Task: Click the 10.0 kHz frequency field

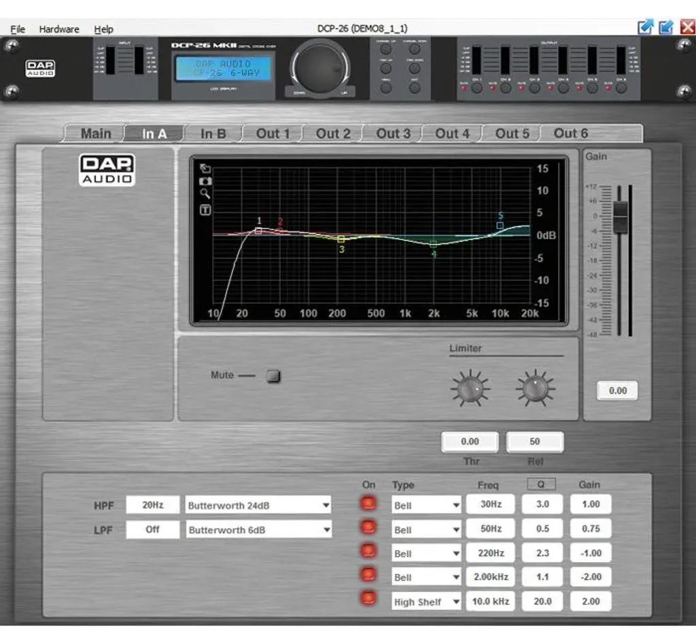Action: pyautogui.click(x=491, y=602)
